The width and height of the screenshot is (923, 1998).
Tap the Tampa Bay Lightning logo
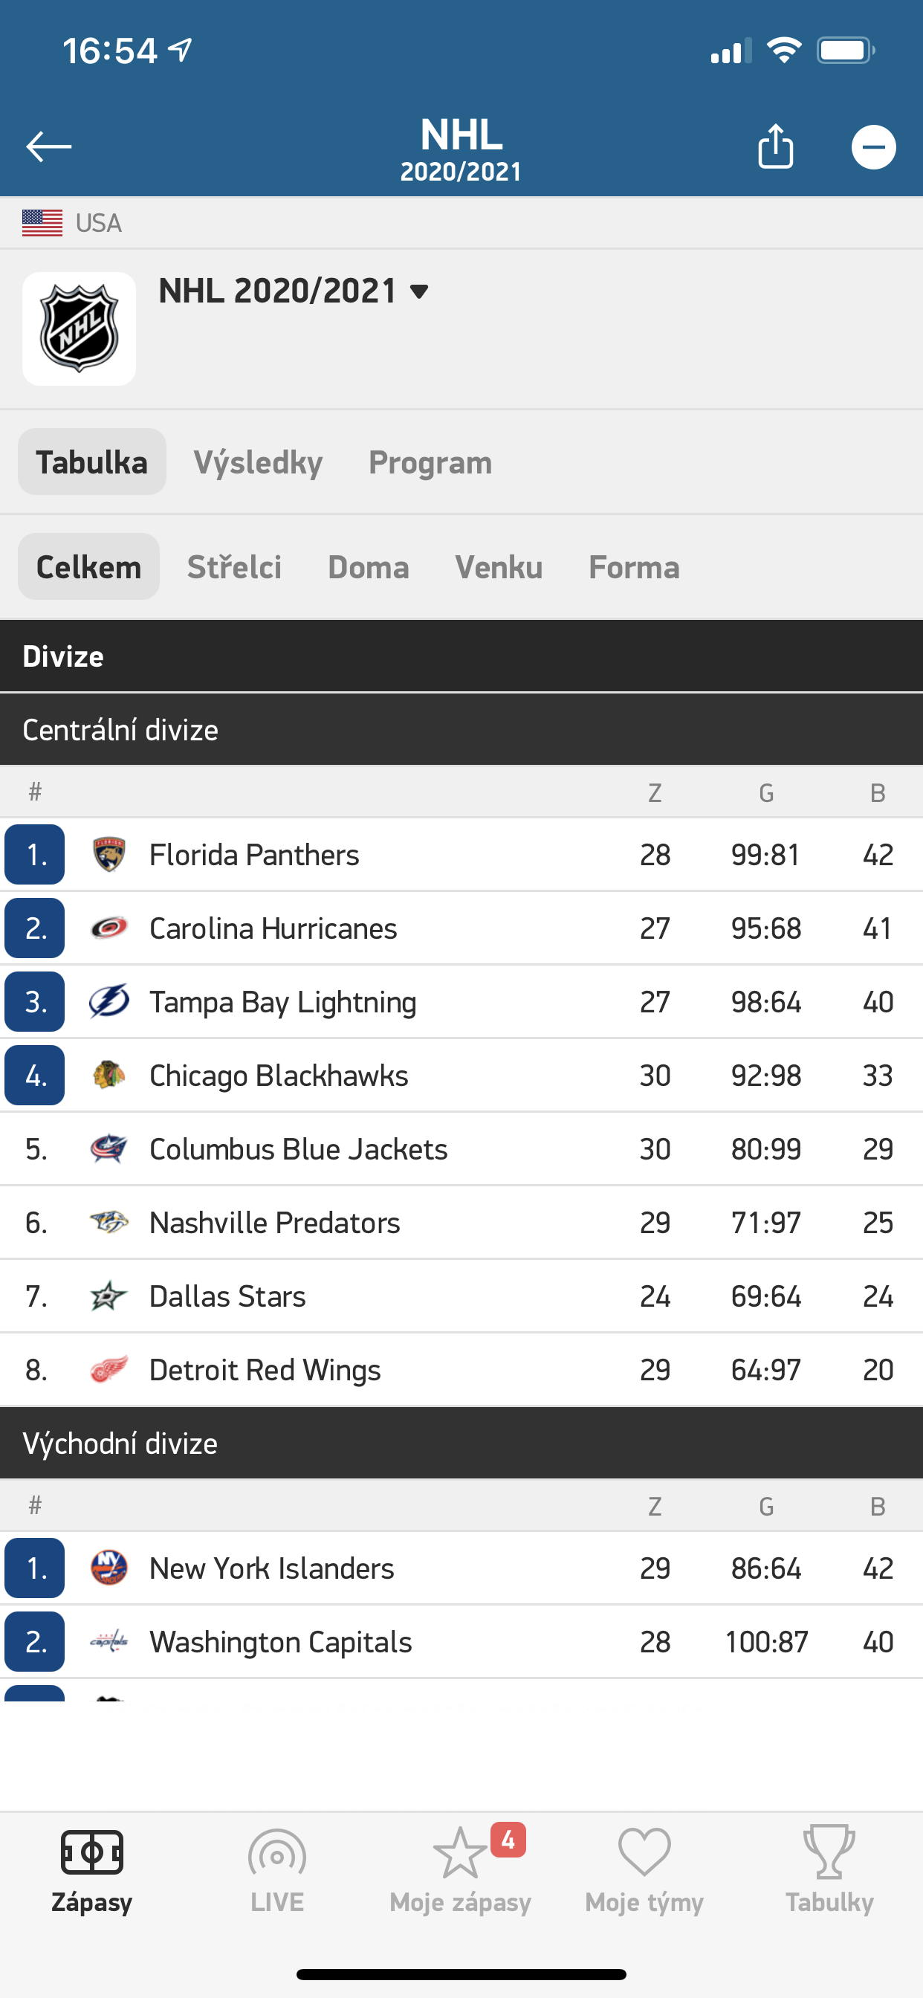pyautogui.click(x=109, y=1001)
